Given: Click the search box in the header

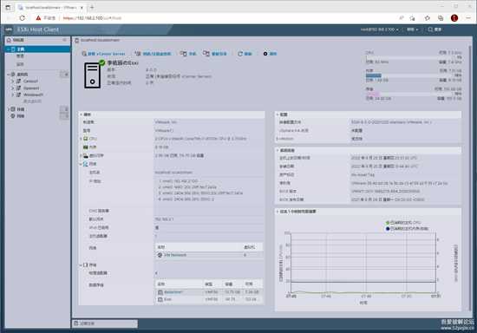Looking at the screenshot, I should (x=435, y=29).
